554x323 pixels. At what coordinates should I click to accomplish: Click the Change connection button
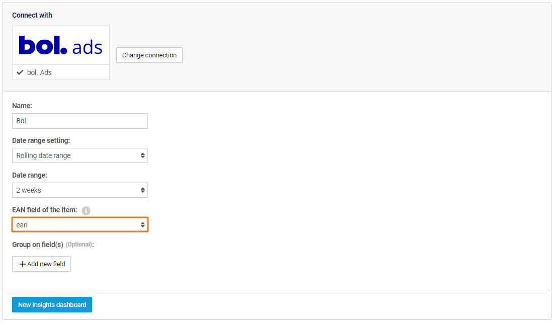pos(149,55)
